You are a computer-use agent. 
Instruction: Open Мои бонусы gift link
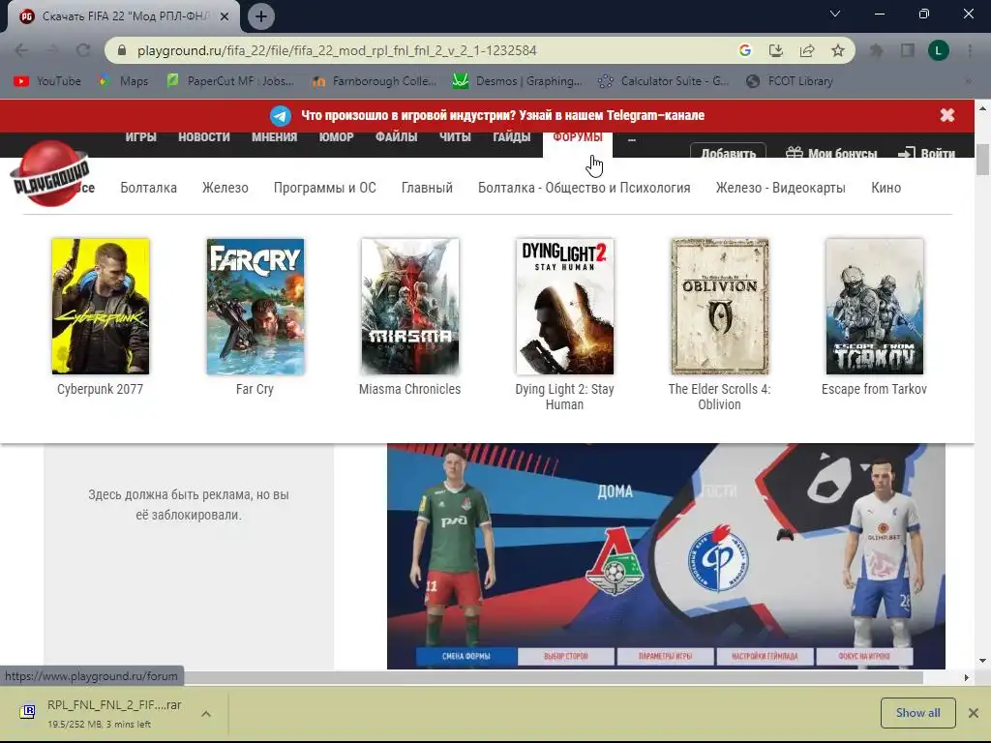pyautogui.click(x=830, y=153)
